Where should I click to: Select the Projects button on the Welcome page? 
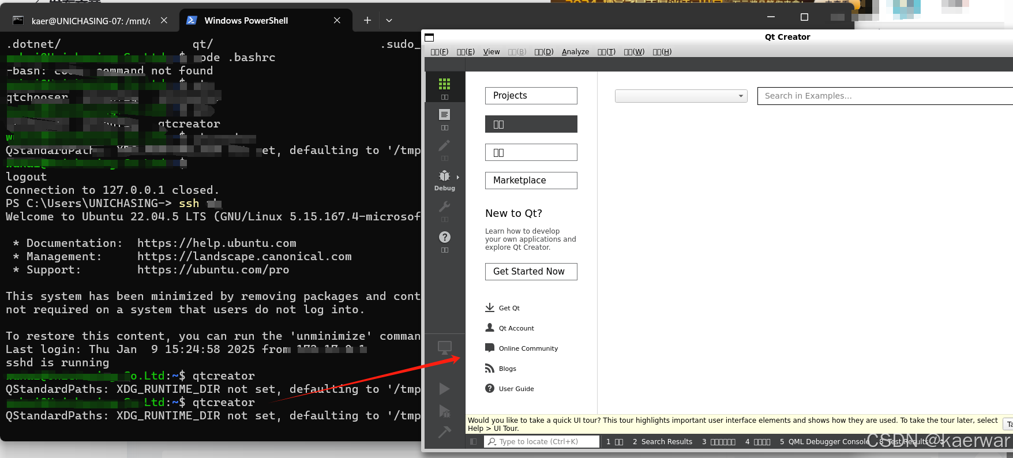[x=531, y=96]
